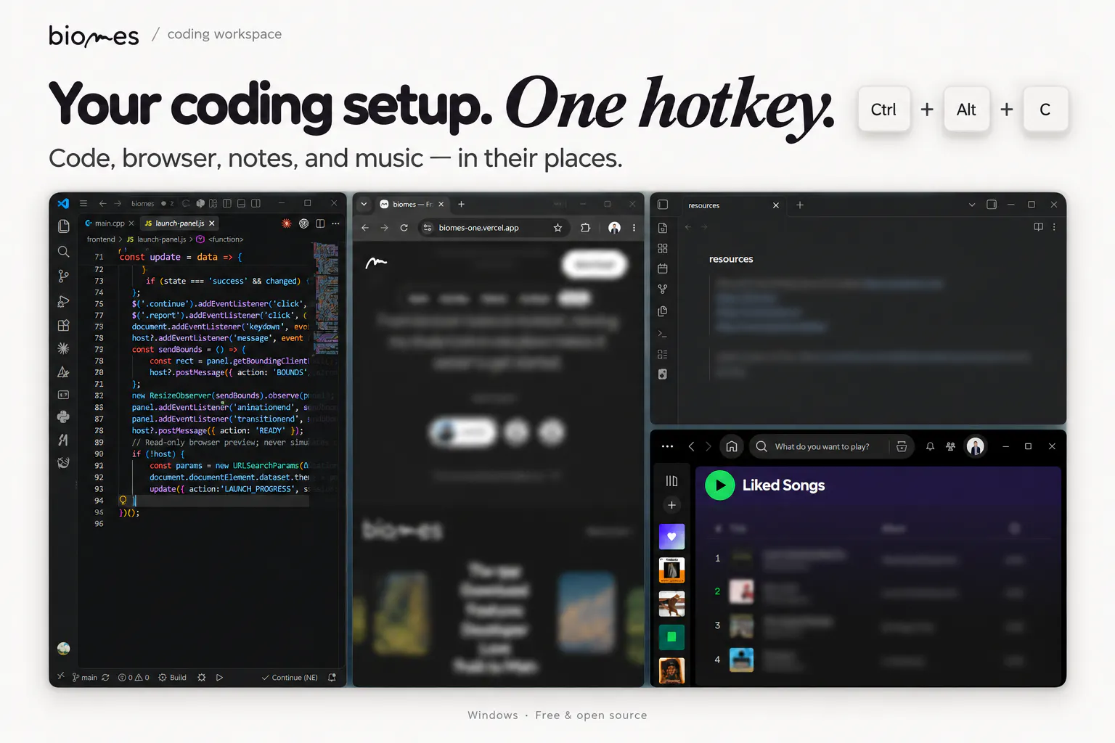This screenshot has width=1115, height=743.
Task: Click the VS Code code minimap
Action: point(326,297)
